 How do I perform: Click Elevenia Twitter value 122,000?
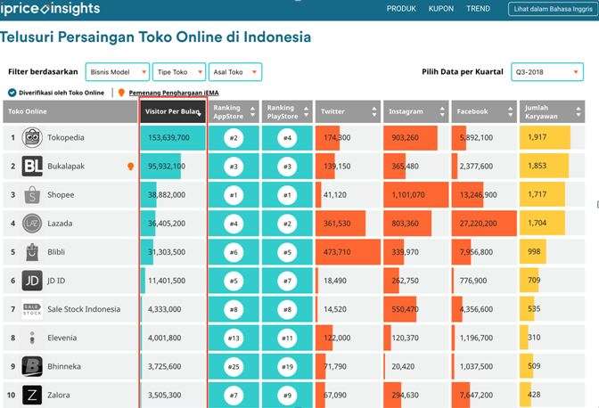(x=337, y=339)
